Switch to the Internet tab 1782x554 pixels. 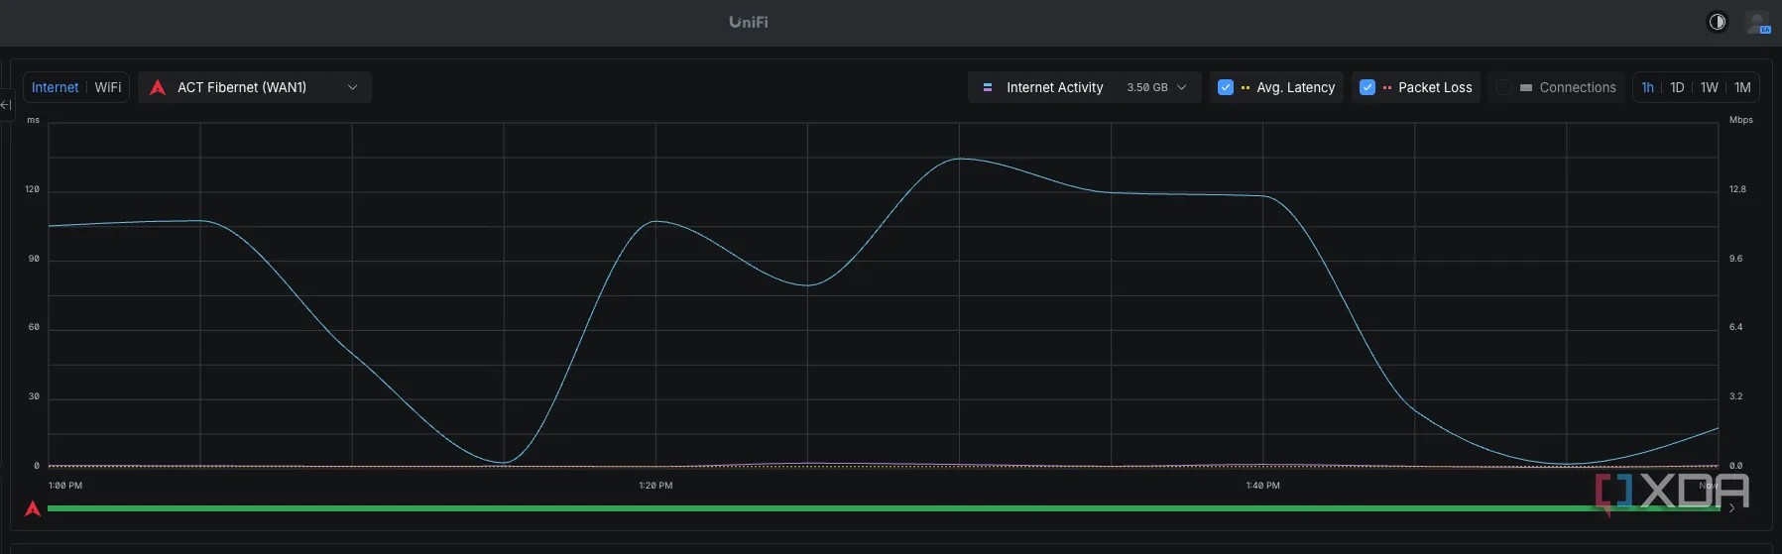pos(55,87)
